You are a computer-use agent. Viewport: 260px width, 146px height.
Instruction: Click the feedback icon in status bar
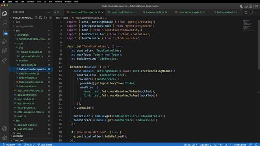[x=251, y=144]
